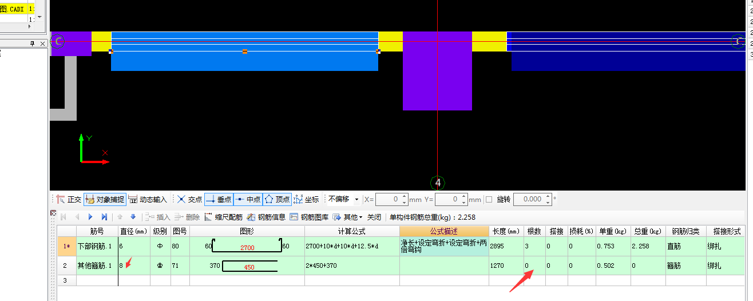Click 关闭 to close the panel

coord(374,217)
